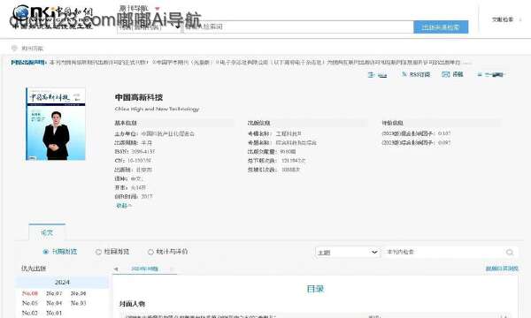
Task: Click the blue 出版来源检索 button
Action: (441, 27)
